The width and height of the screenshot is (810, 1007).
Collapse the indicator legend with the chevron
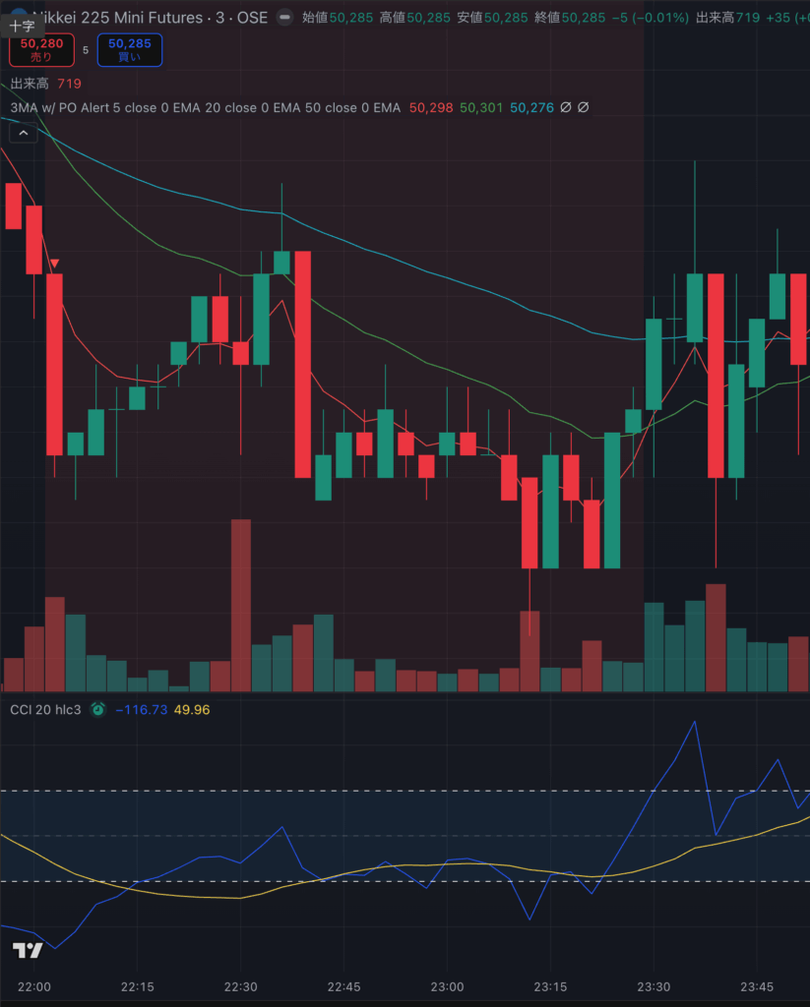click(24, 134)
